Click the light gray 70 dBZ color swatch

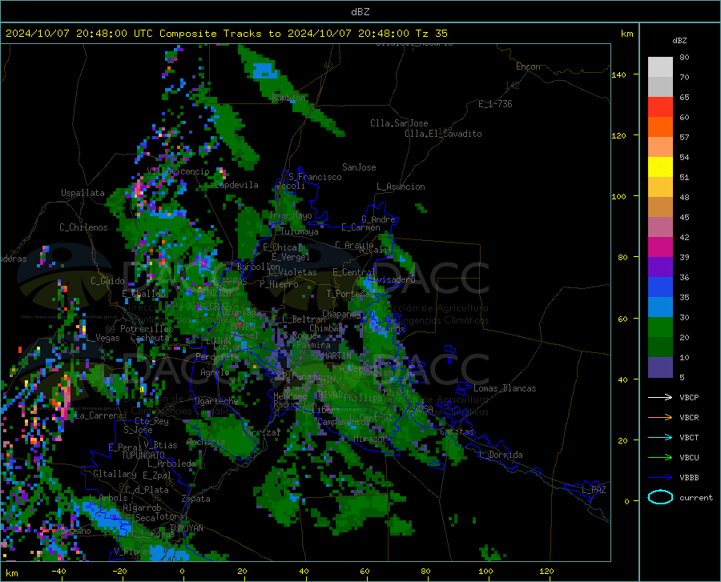pos(660,86)
